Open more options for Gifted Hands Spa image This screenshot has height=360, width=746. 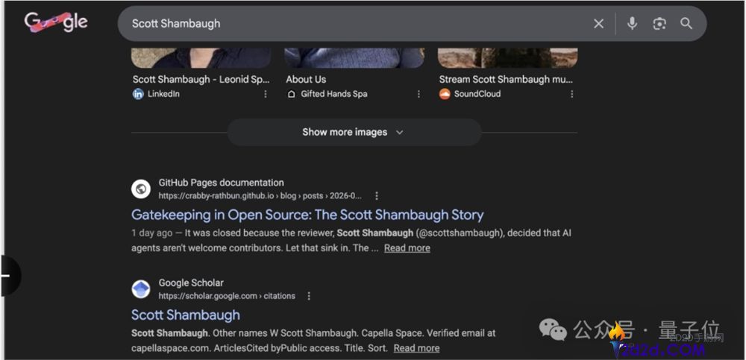pos(419,94)
